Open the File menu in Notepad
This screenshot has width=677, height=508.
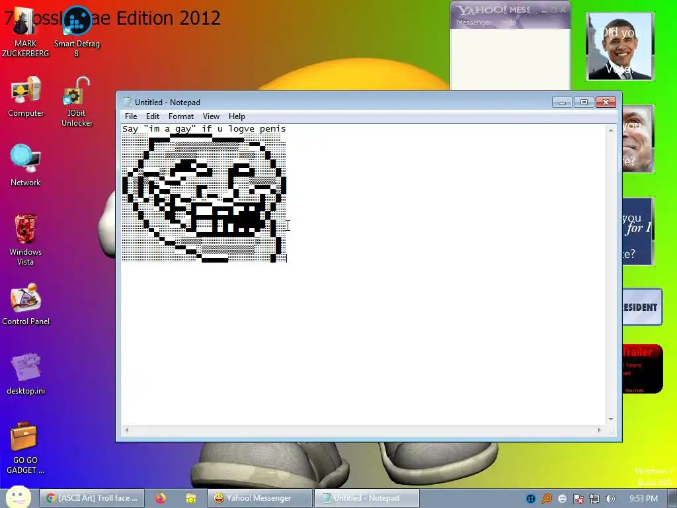(x=131, y=116)
